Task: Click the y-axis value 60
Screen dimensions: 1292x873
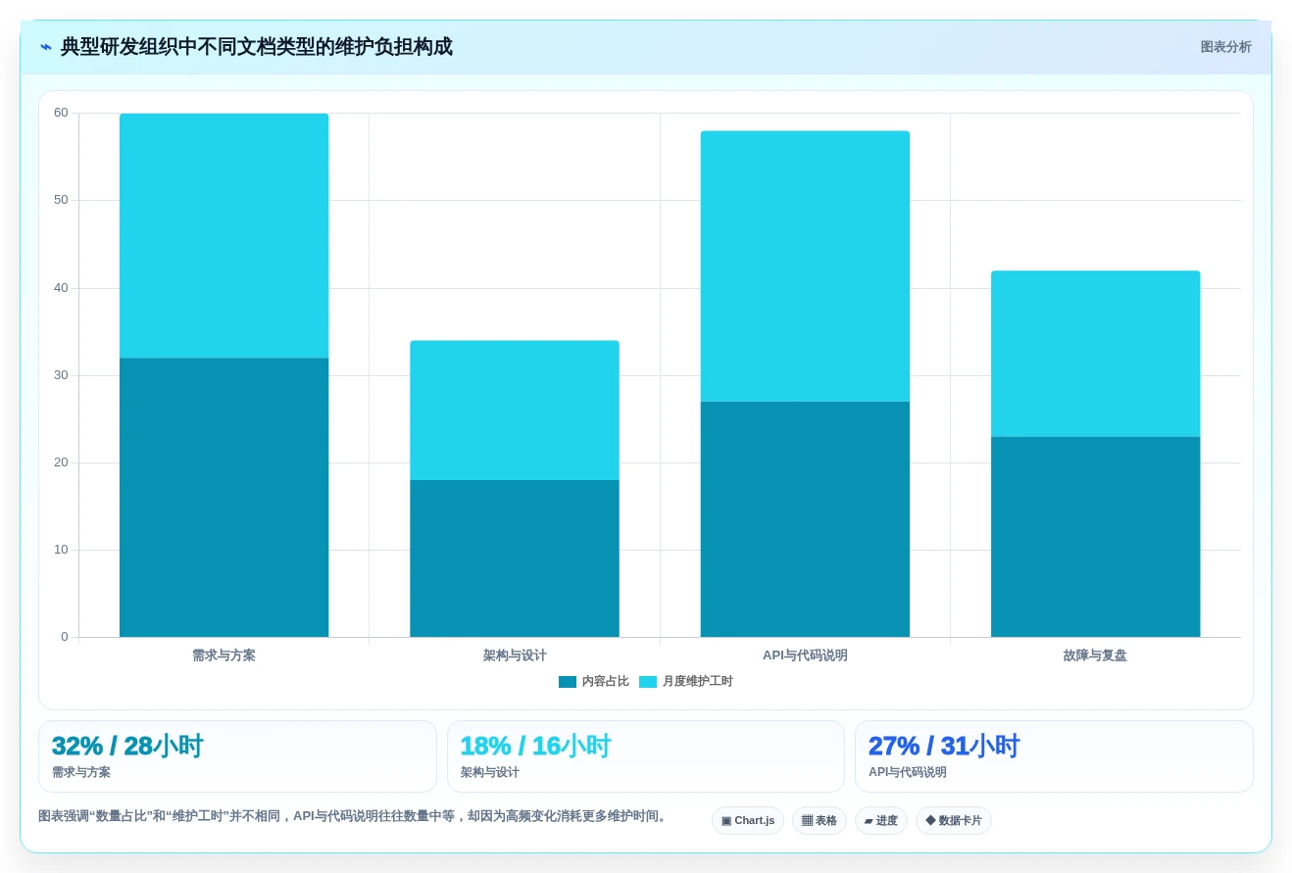Action: click(x=61, y=113)
